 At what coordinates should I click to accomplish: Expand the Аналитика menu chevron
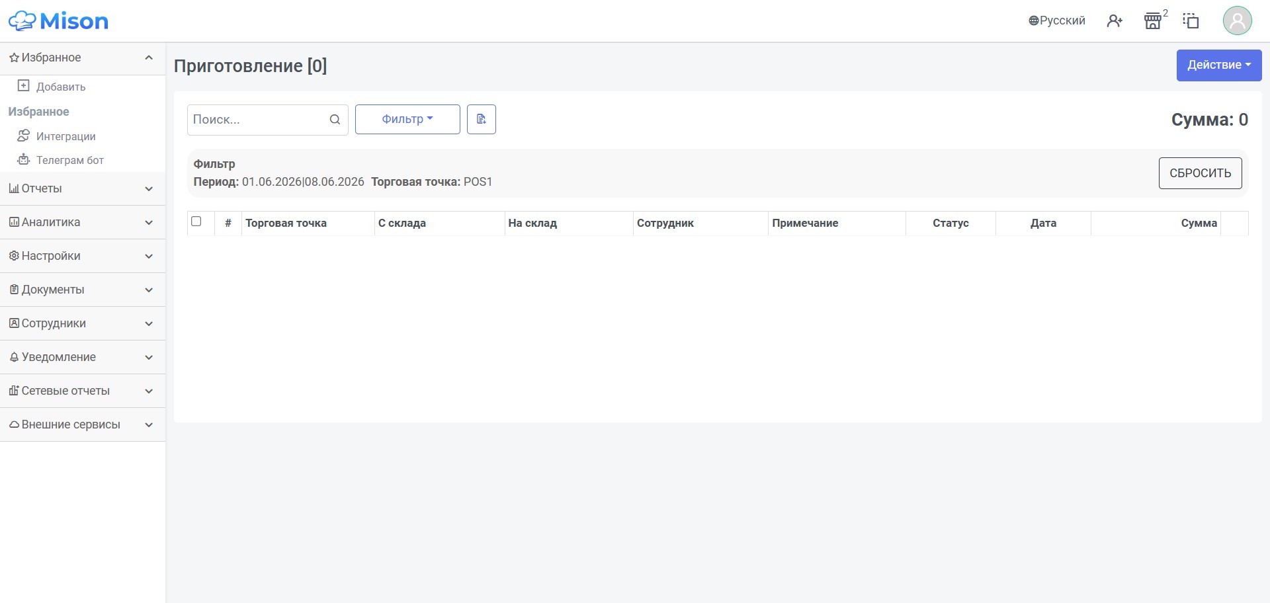click(x=149, y=223)
